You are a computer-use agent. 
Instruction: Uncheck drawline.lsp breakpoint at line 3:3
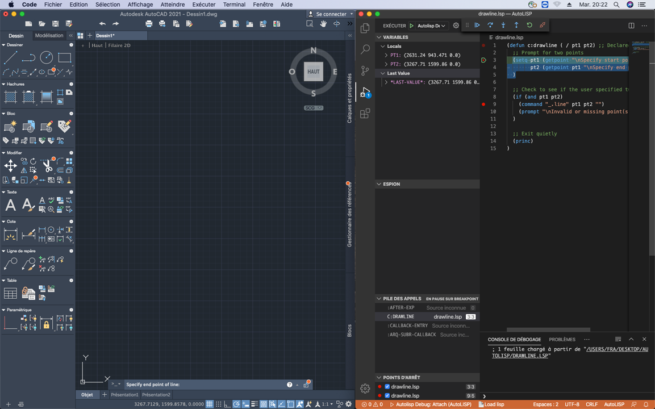tap(387, 386)
